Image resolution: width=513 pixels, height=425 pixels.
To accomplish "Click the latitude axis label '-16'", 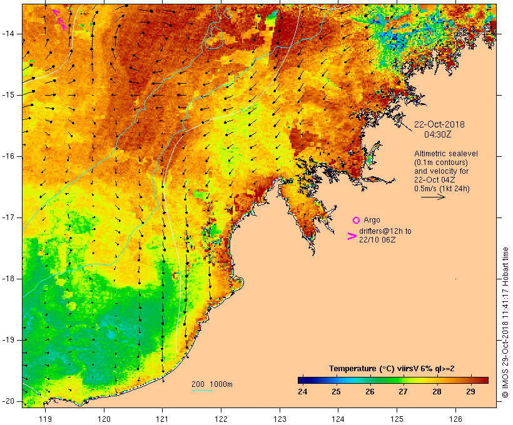I will (8, 156).
